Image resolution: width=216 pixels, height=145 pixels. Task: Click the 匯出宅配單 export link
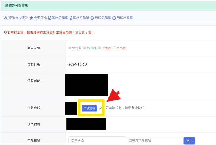click(x=81, y=18)
